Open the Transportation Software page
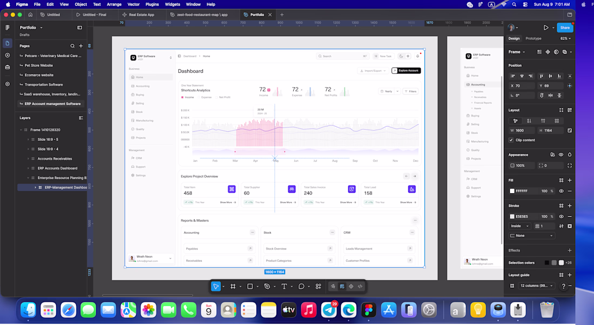 [x=44, y=85]
